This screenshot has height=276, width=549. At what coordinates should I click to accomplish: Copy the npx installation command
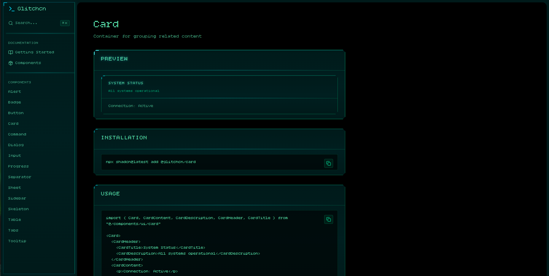(x=328, y=163)
